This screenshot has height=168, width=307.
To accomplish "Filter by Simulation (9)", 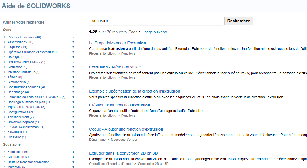I will click(17, 67).
